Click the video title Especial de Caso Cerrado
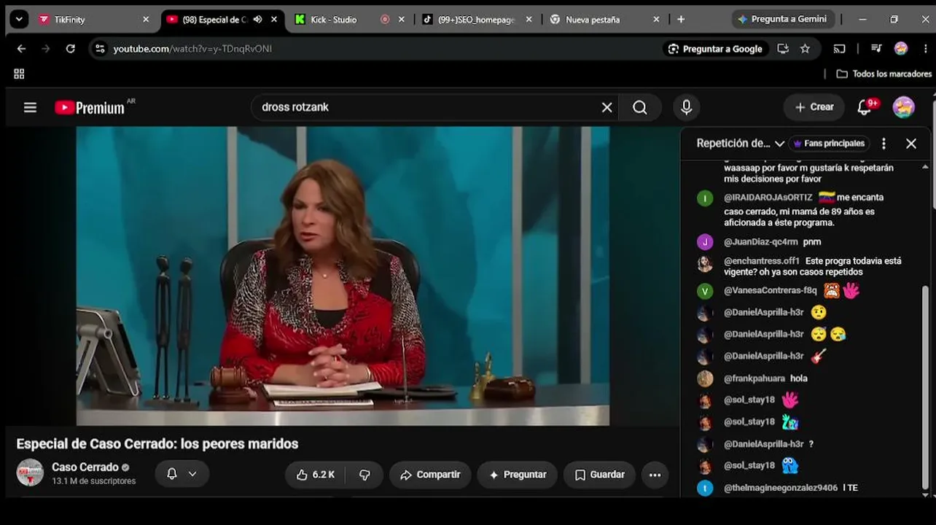Viewport: 936px width, 525px height. tap(157, 444)
